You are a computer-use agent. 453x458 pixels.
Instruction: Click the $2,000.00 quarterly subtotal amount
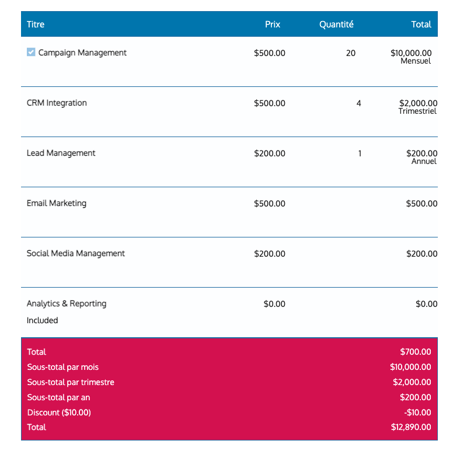[412, 382]
